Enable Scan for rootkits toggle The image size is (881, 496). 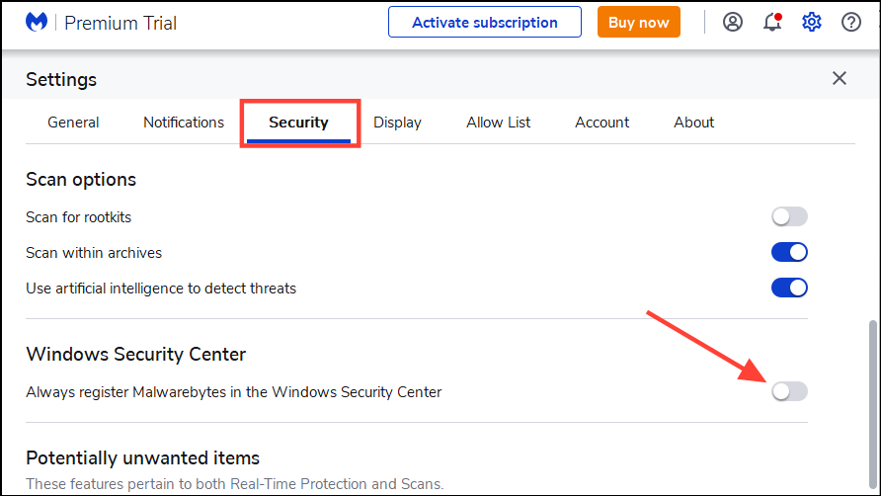point(789,216)
